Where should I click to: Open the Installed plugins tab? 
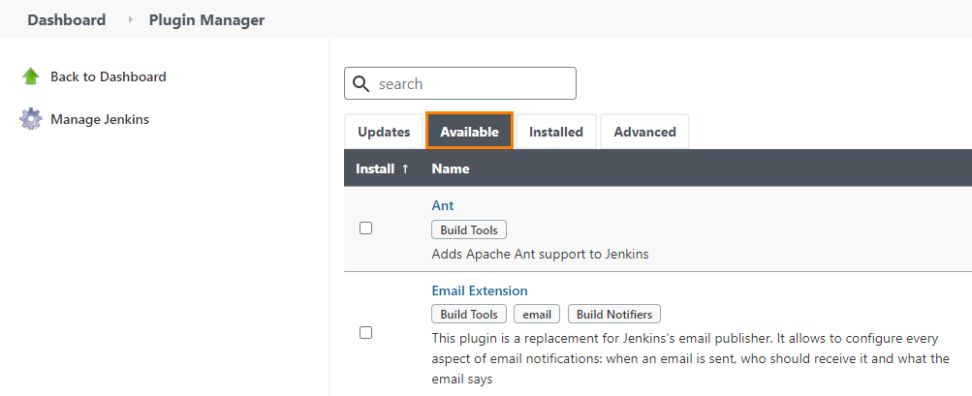tap(555, 132)
